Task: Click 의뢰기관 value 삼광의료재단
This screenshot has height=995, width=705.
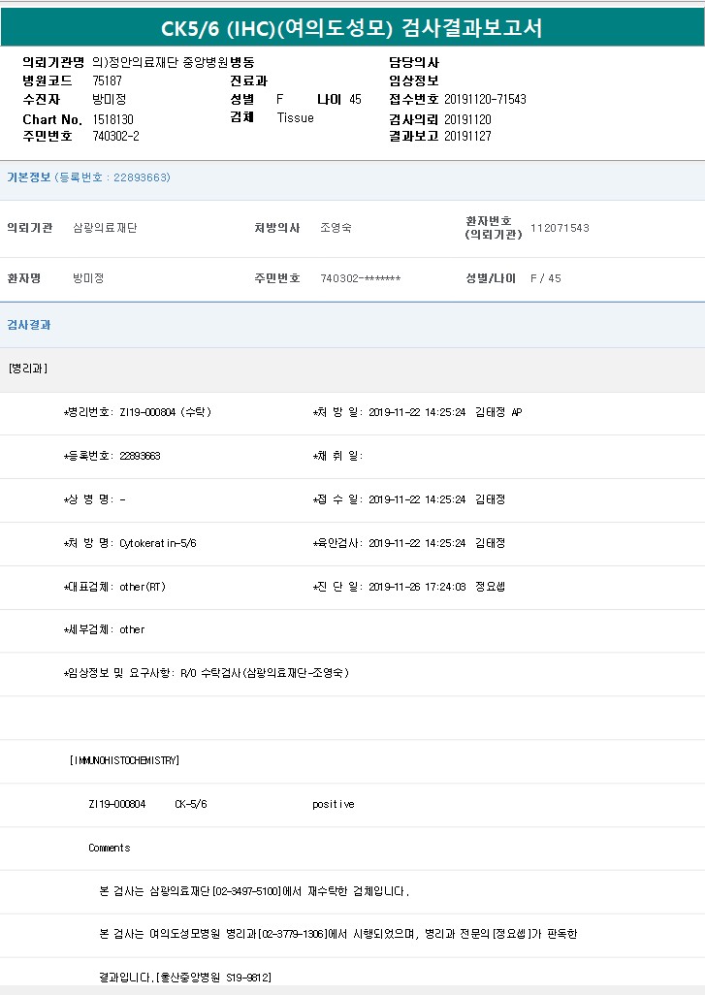Action: tap(105, 228)
